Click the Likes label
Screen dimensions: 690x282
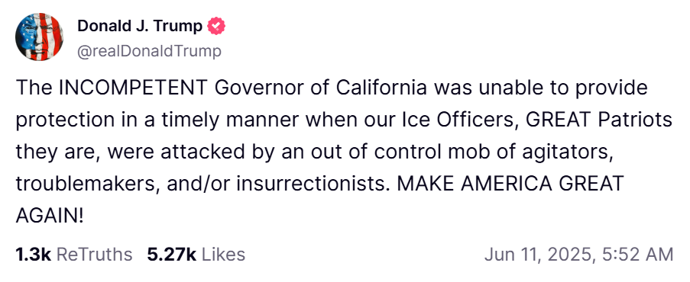(223, 255)
